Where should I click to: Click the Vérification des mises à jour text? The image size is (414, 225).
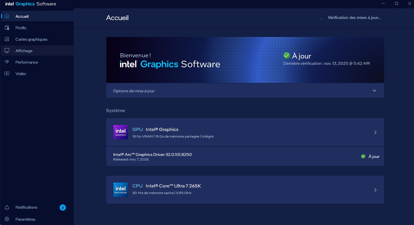point(354,17)
